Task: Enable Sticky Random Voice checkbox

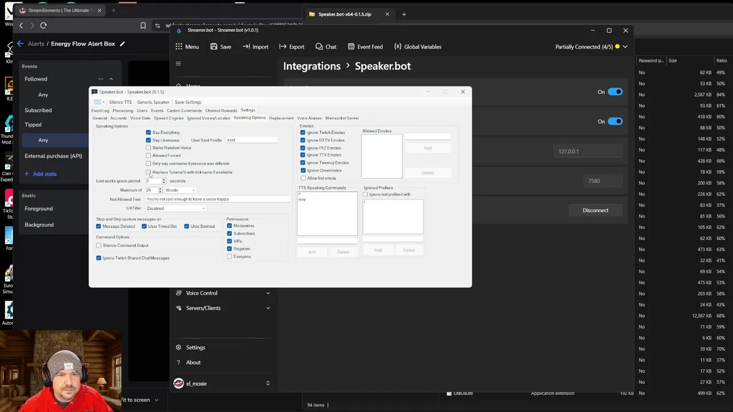Action: [148, 148]
